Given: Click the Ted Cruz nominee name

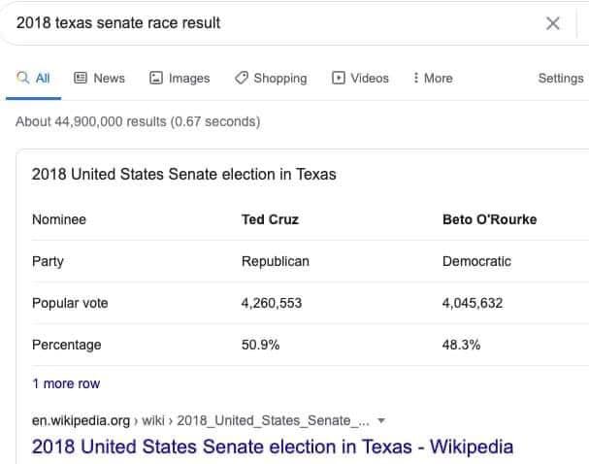Looking at the screenshot, I should tap(270, 219).
